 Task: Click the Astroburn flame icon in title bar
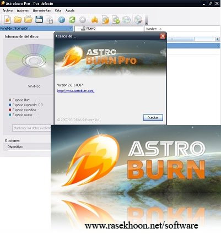pyautogui.click(x=3, y=3)
